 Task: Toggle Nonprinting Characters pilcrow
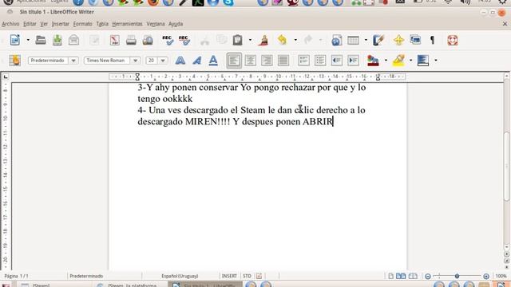[x=433, y=40]
